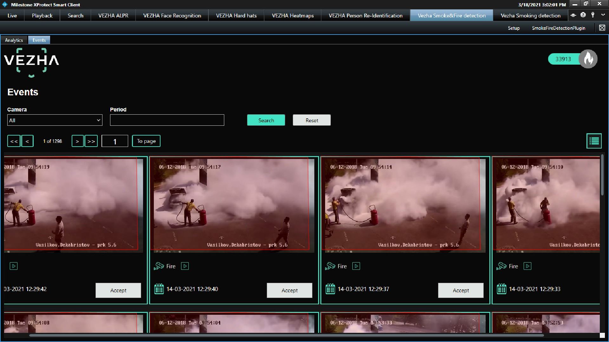Viewport: 609px width, 342px height.
Task: Open second-row thumbnail stamped 09:52:53
Action: point(548,324)
